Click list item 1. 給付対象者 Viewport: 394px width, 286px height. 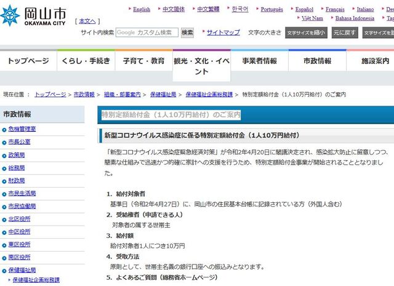pyautogui.click(x=126, y=194)
